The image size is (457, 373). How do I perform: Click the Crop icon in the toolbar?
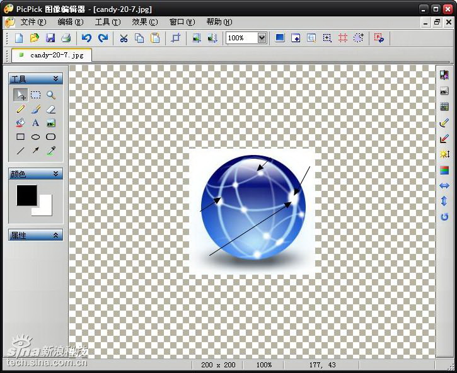click(x=176, y=38)
